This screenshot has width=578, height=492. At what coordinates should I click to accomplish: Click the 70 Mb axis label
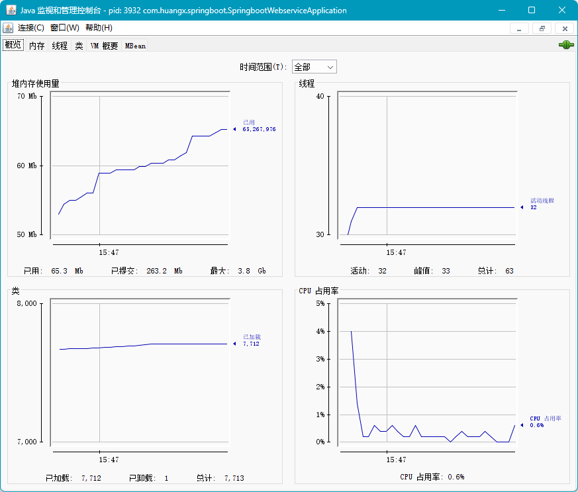(x=27, y=96)
